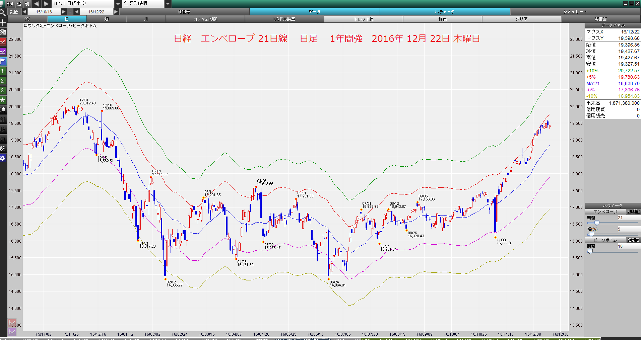This screenshot has height=340, width=641.
Task: Click the 銘 sidebar button
Action: click(3, 149)
